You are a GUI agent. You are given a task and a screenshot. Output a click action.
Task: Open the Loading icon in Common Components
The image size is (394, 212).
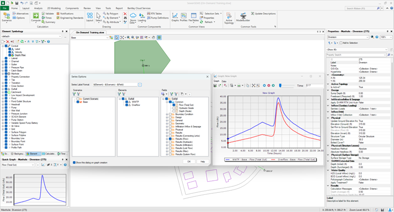tap(142, 17)
